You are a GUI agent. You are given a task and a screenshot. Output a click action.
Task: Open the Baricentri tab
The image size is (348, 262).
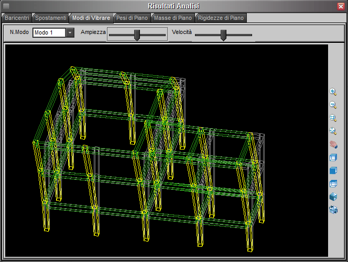pyautogui.click(x=17, y=18)
